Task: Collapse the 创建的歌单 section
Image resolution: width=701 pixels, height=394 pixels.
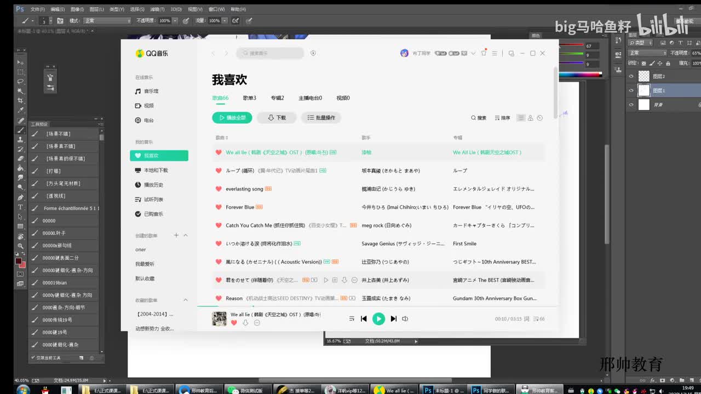Action: pyautogui.click(x=185, y=235)
